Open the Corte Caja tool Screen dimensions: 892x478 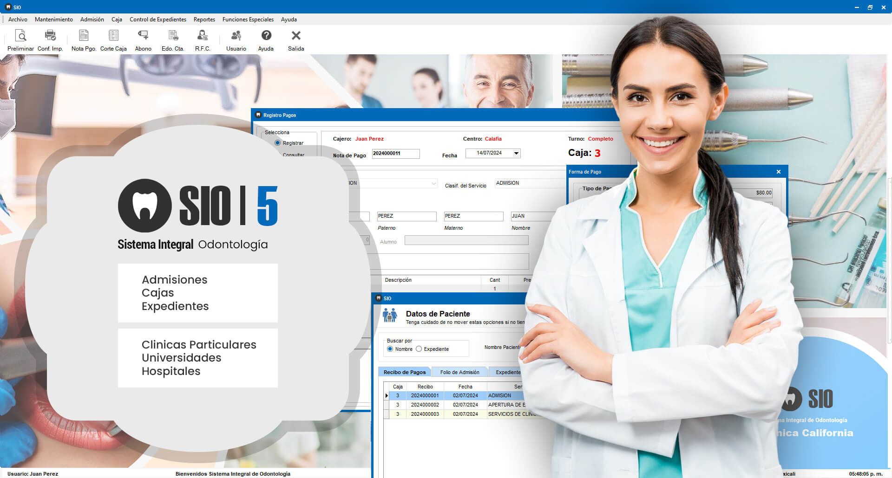[x=113, y=40]
